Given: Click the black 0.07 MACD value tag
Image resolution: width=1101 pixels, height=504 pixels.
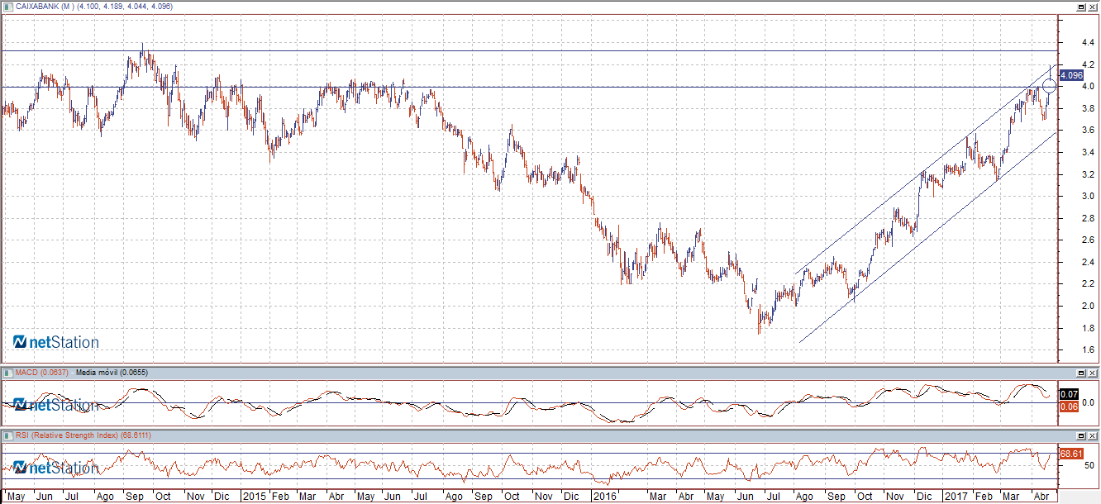Looking at the screenshot, I should (x=1069, y=394).
